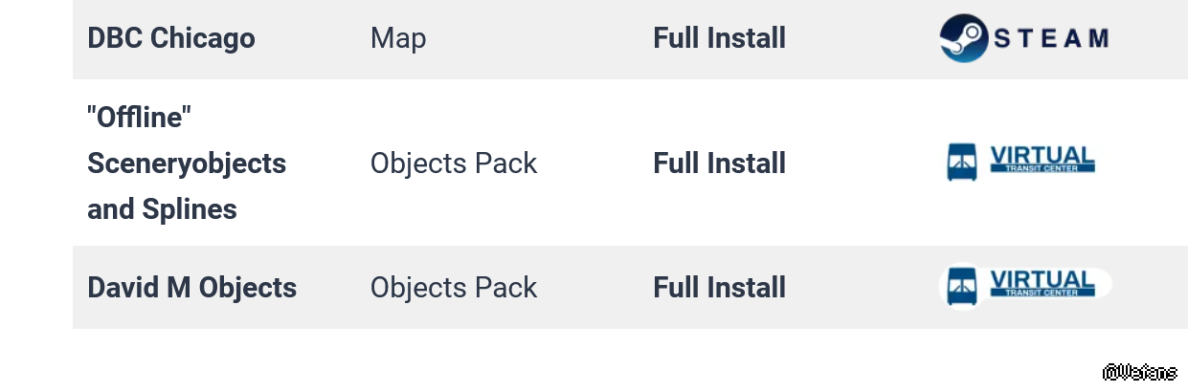The height and width of the screenshot is (392, 1188).
Task: Select the Sceneryobjects text line
Action: (187, 163)
